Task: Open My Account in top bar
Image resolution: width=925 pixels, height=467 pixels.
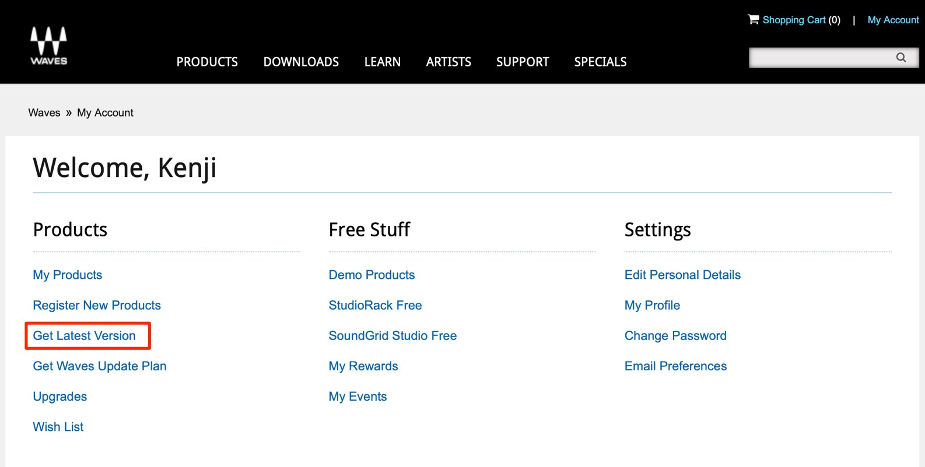Action: pos(893,20)
